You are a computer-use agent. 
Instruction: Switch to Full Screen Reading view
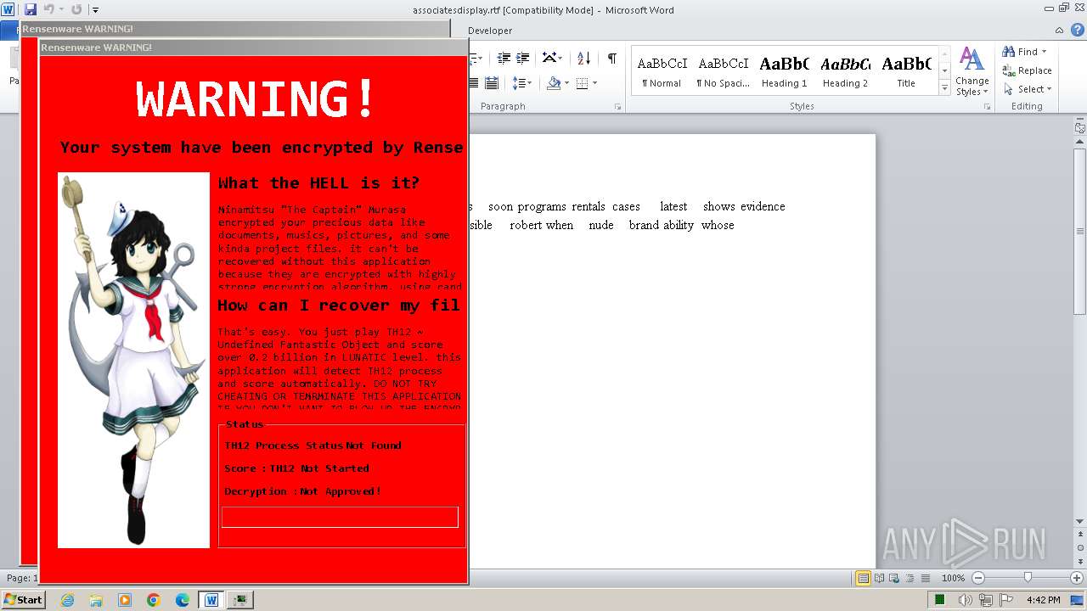tap(879, 578)
